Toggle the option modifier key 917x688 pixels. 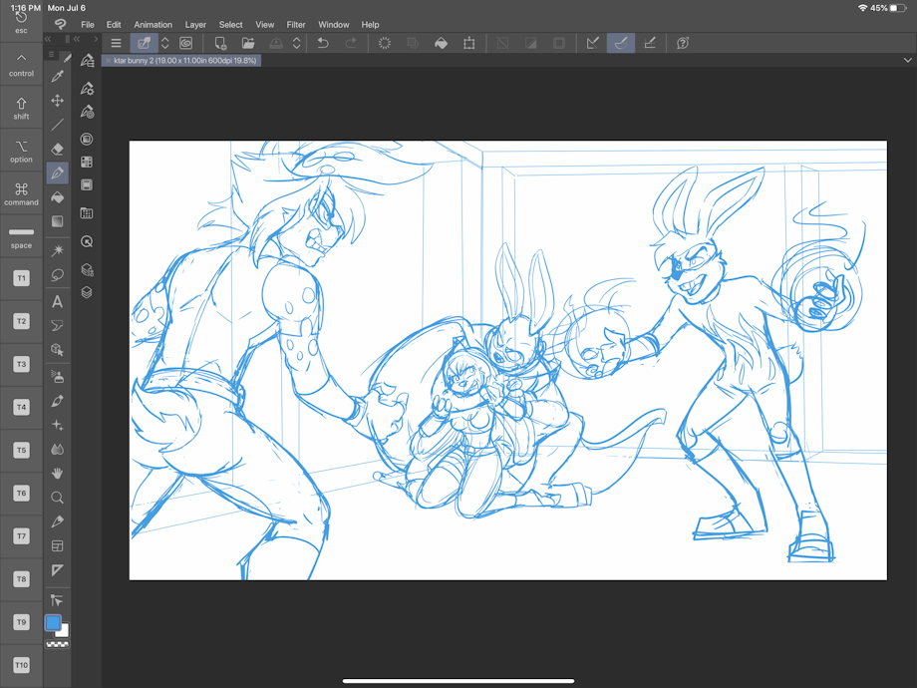[x=21, y=151]
